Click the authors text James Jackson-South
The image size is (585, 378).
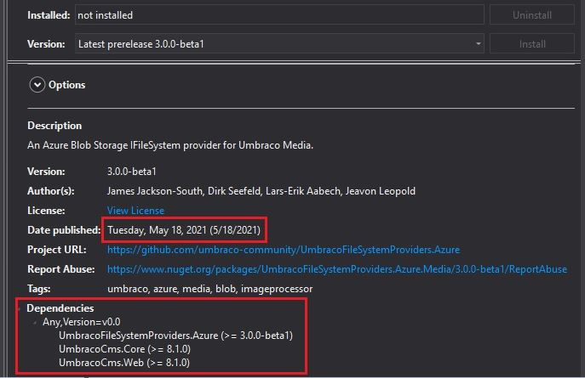point(155,191)
